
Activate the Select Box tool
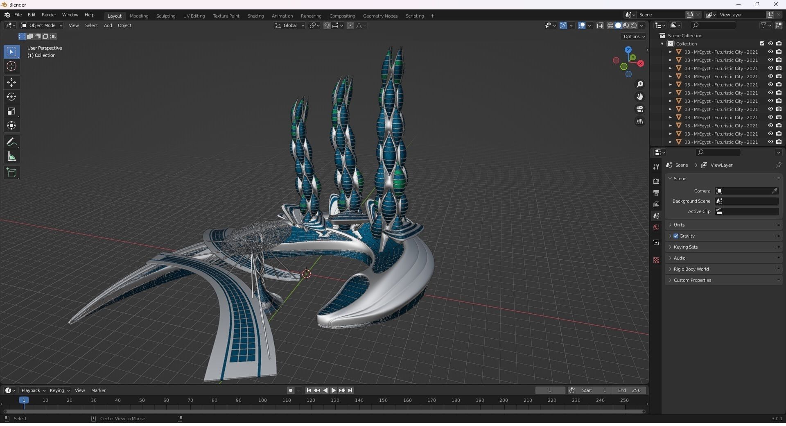click(x=11, y=52)
